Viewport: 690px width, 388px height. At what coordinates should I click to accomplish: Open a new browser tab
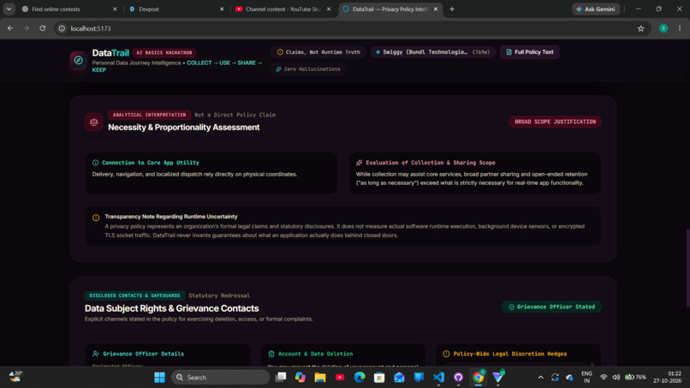pyautogui.click(x=452, y=9)
